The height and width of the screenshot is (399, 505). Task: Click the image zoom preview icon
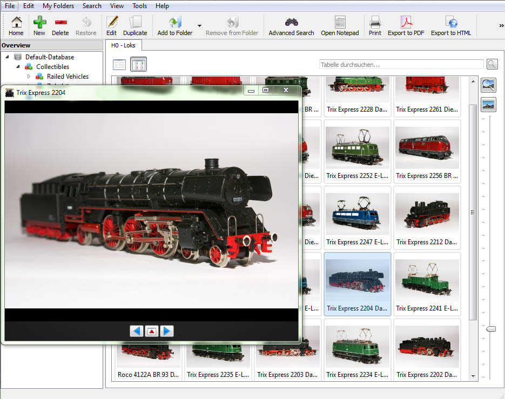(488, 85)
